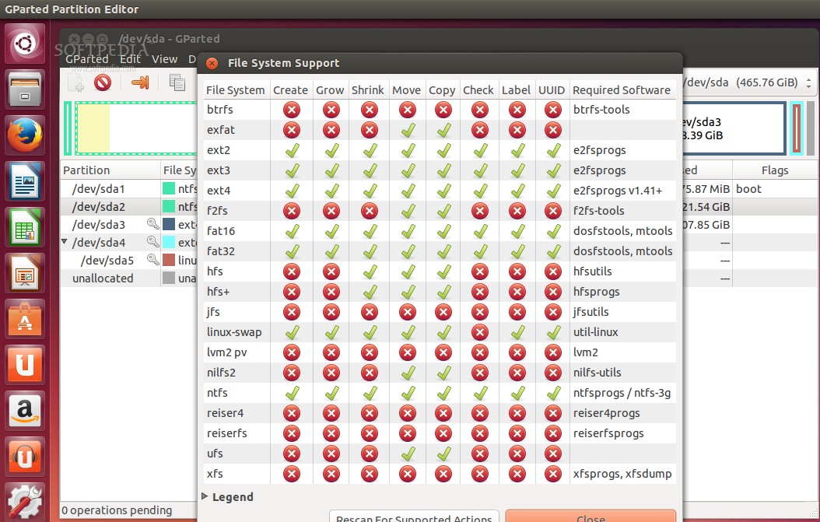Open the /dev/sda device selector dropdown
820x522 pixels.
pos(747,82)
